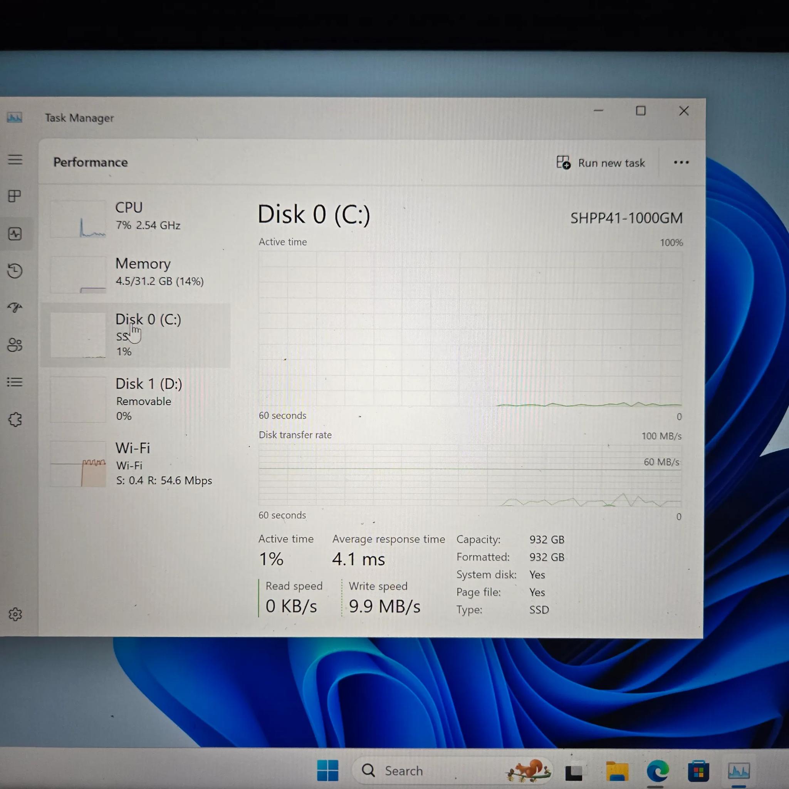Open the Services puzzle-piece icon

click(x=15, y=420)
